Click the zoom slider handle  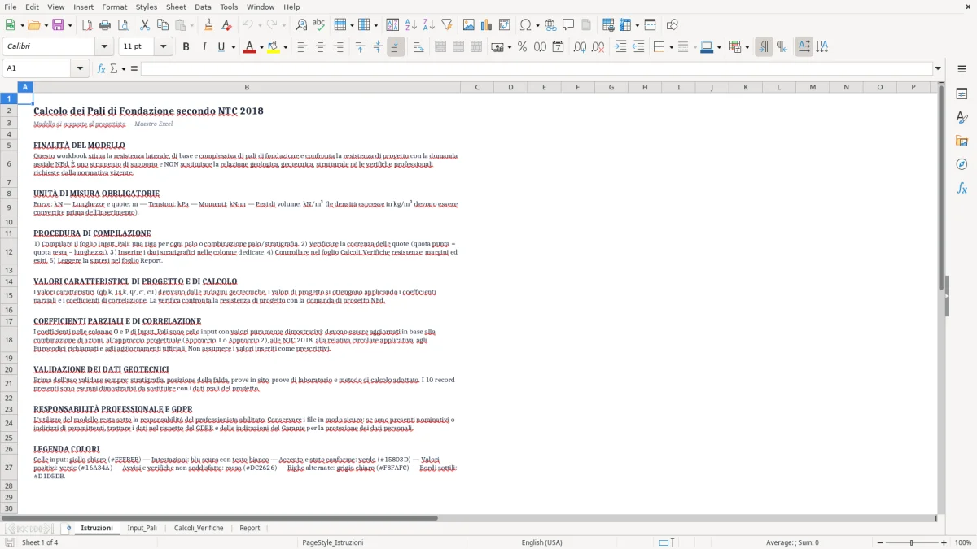911,542
